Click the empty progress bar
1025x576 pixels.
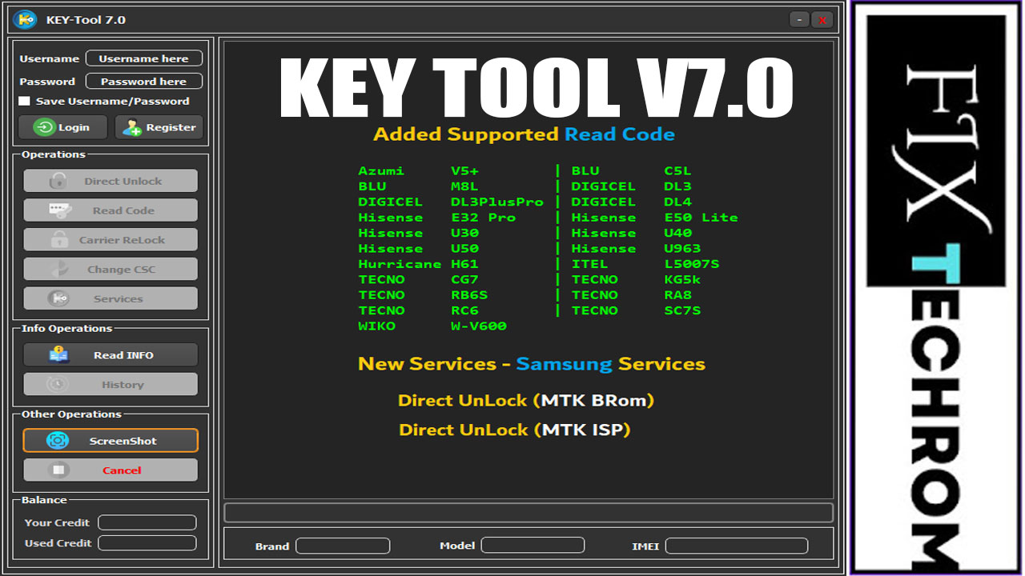pyautogui.click(x=529, y=513)
